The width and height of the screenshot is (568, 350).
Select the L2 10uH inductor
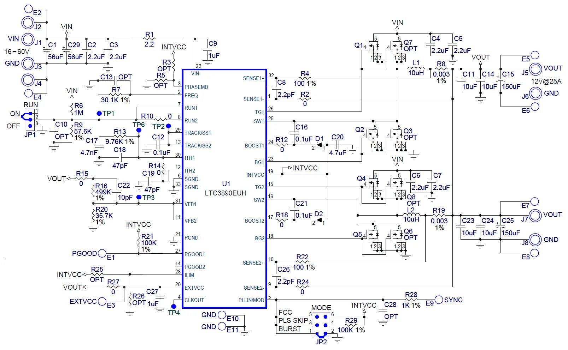(x=411, y=215)
